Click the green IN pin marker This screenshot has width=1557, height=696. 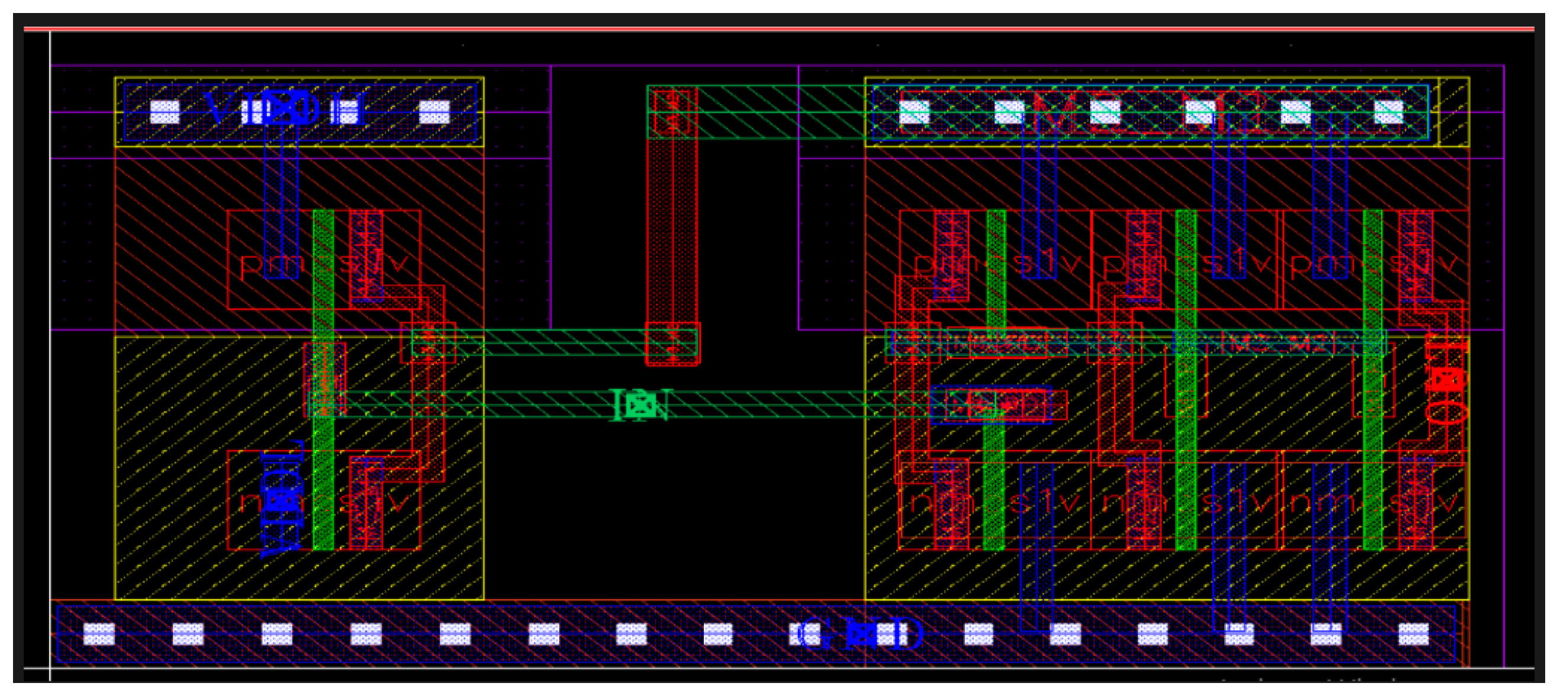[640, 404]
